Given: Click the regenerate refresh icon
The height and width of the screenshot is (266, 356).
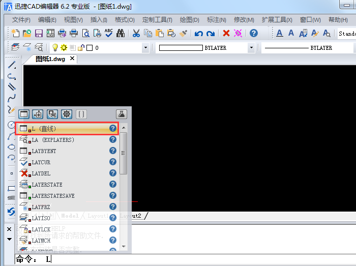Looking at the screenshot, I should click(11, 212).
